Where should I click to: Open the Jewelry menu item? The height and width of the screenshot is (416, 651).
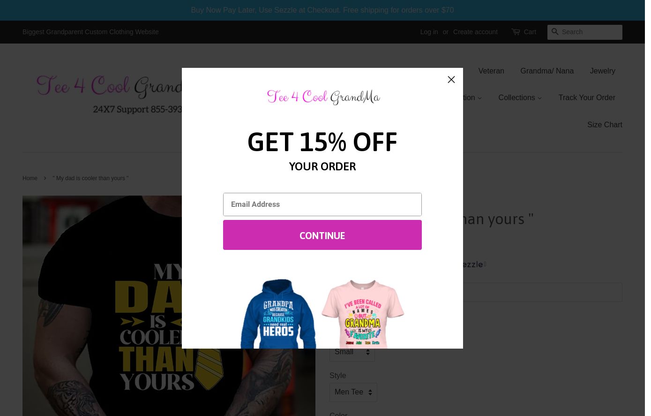[602, 71]
